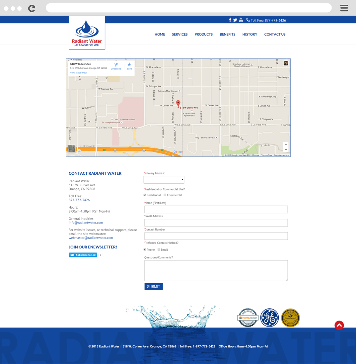Zoom in the map with plus

(x=286, y=144)
